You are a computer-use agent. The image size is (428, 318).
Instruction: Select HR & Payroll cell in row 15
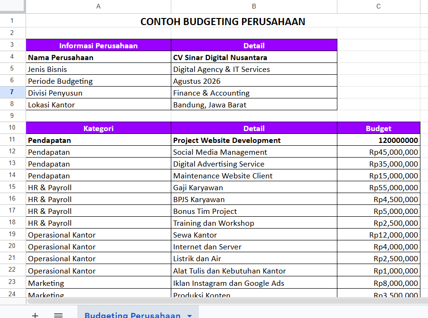99,187
